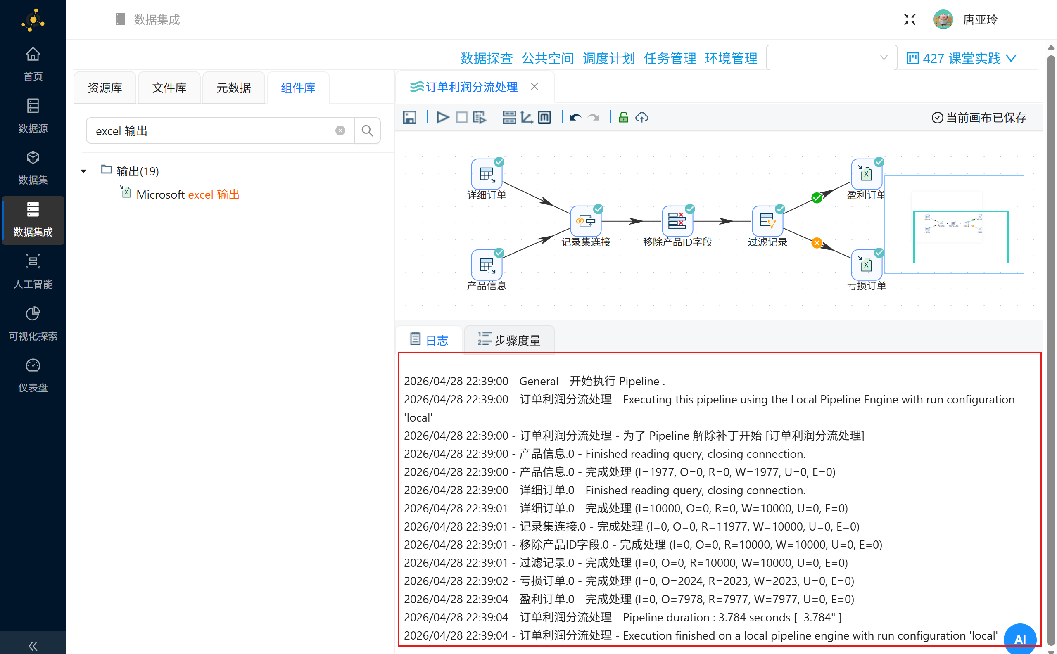Open the empty environment dropdown box

[831, 57]
